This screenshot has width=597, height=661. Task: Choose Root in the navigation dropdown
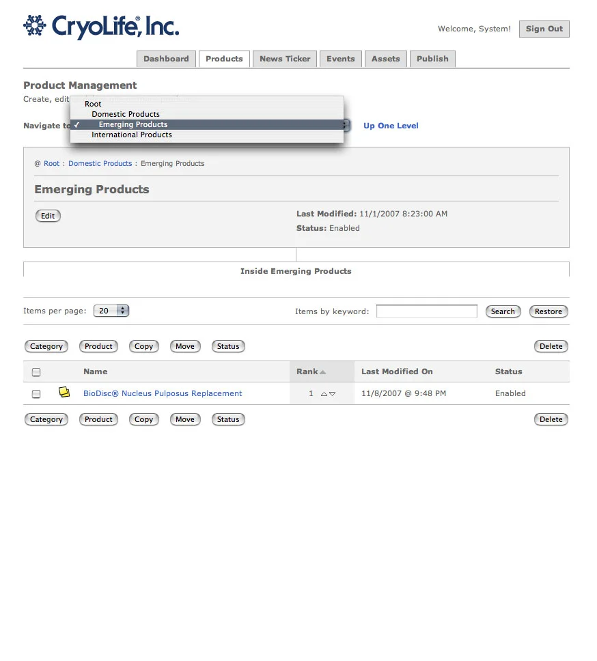pyautogui.click(x=206, y=104)
